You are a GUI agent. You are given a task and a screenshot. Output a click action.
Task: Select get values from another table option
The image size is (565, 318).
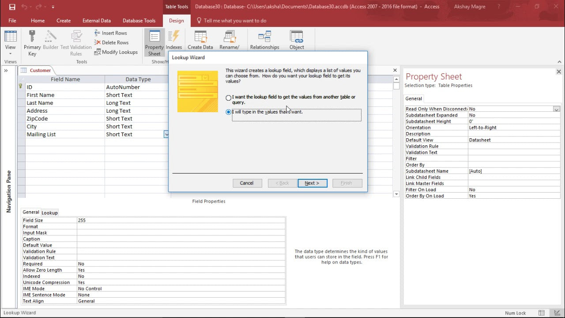[x=228, y=98]
